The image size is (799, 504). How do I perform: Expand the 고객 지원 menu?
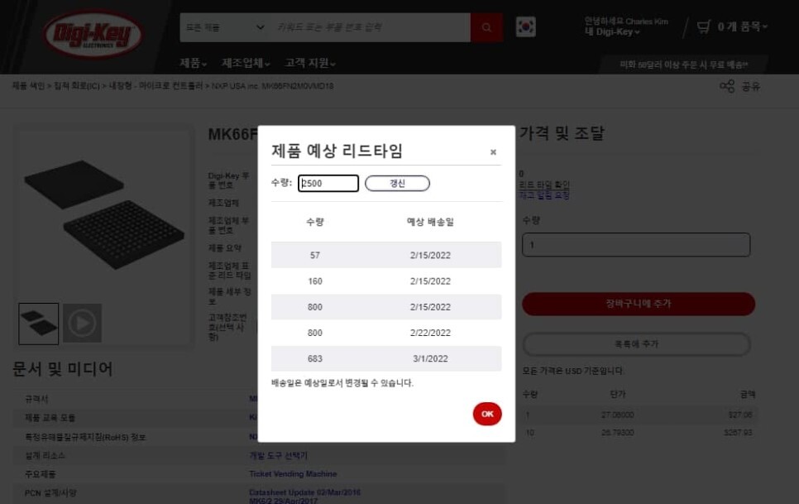tap(309, 63)
